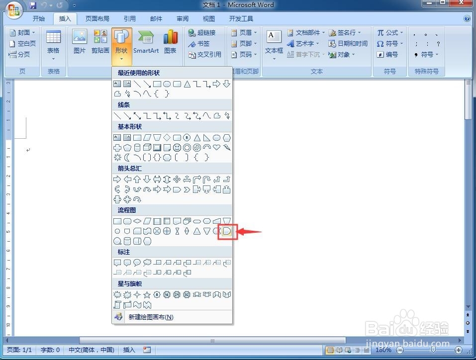Image resolution: width=476 pixels, height=360 pixels.
Task: Open the 开发工具 developer tab
Action: click(241, 19)
